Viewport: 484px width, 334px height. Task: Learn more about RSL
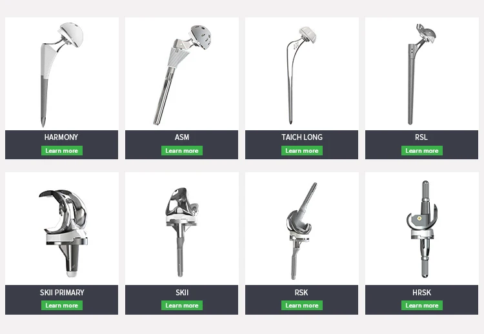click(x=422, y=150)
